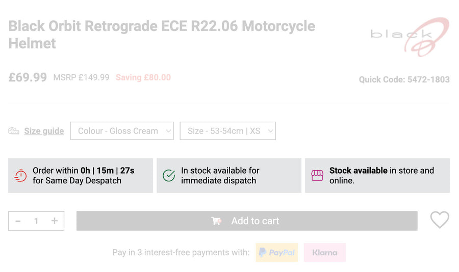Click the green in-stock checkmark icon
The image size is (459, 272).
169,176
